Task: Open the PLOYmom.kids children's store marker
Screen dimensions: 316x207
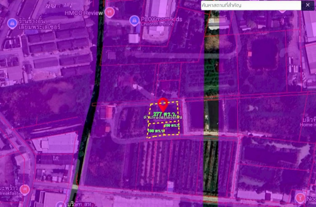Action: point(134,21)
